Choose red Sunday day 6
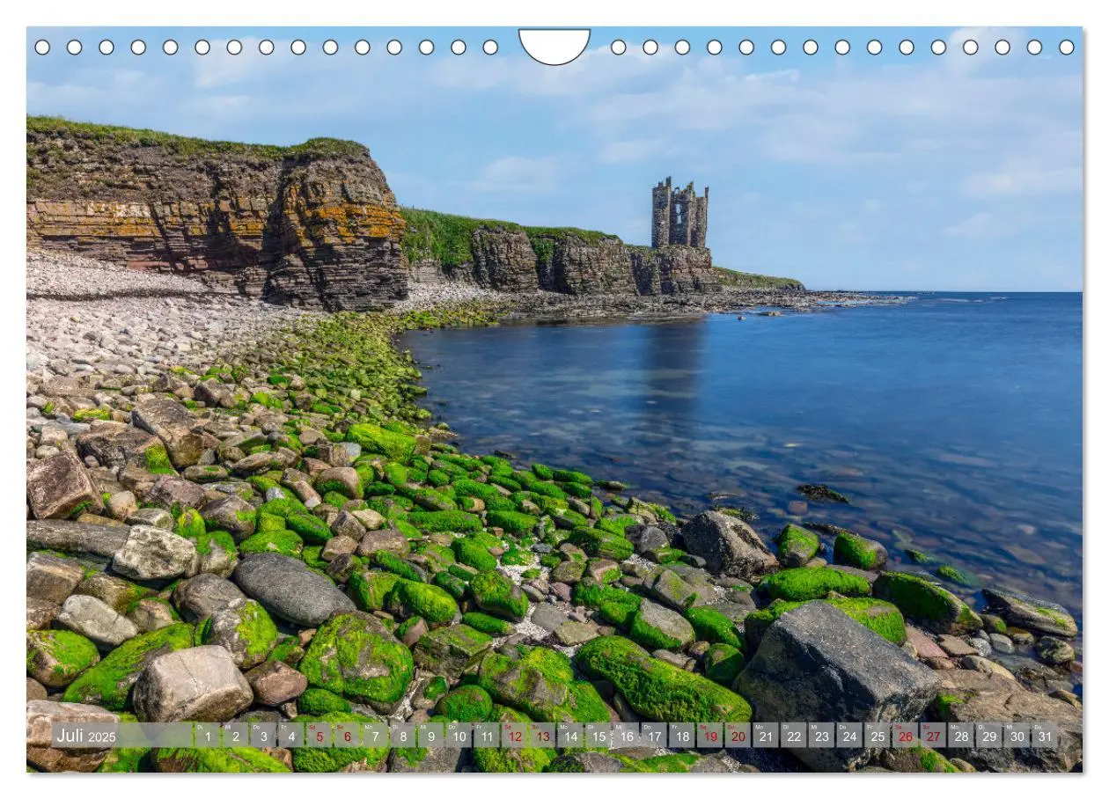 click(347, 736)
